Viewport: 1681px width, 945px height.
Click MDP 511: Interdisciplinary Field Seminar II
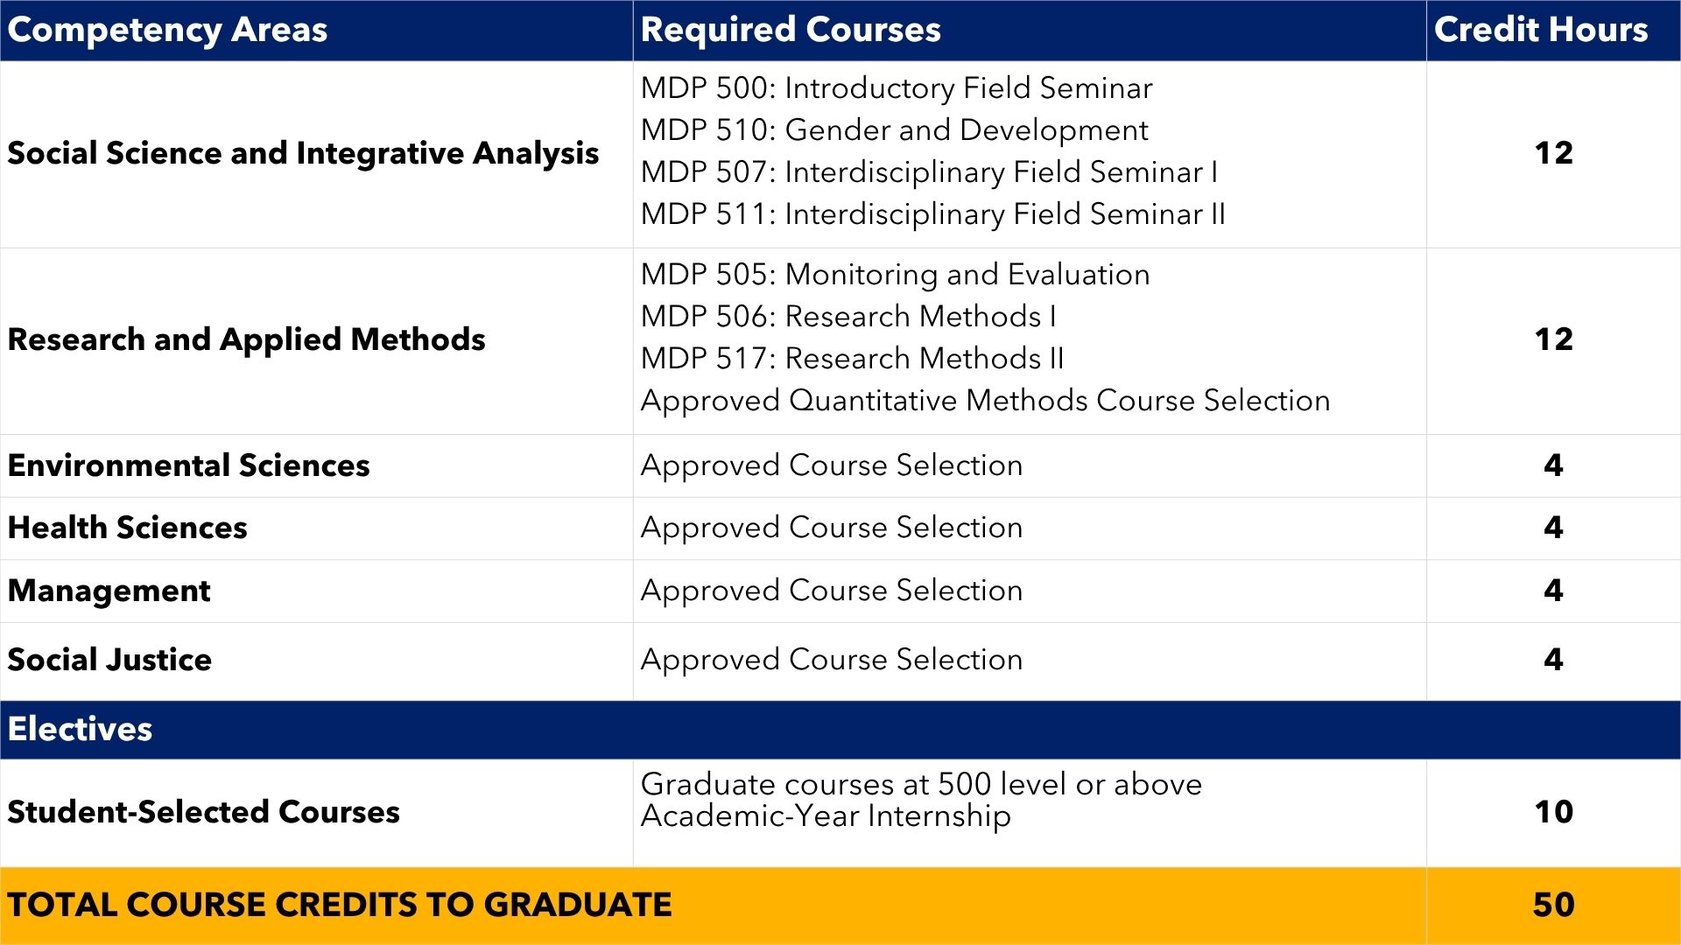pyautogui.click(x=932, y=214)
